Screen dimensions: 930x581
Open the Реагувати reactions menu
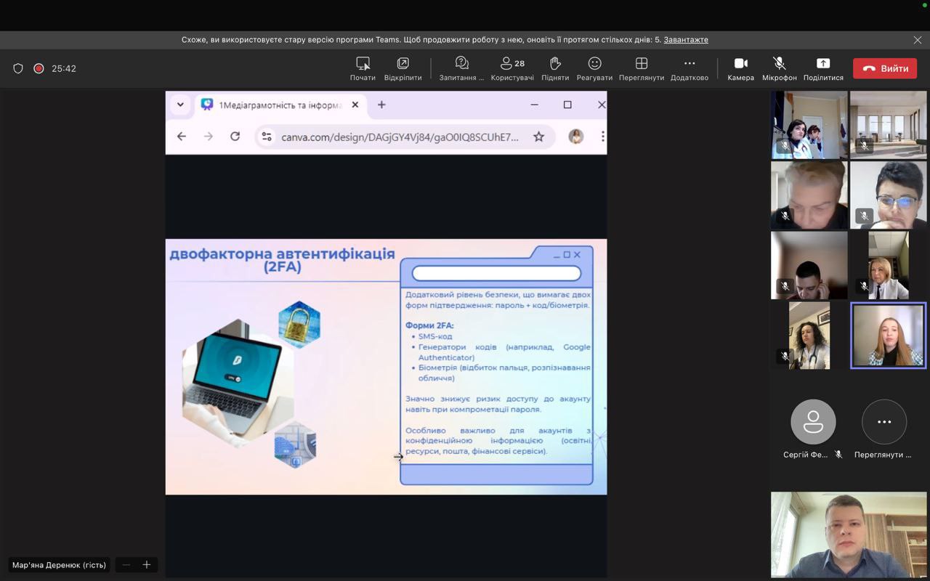tap(594, 68)
